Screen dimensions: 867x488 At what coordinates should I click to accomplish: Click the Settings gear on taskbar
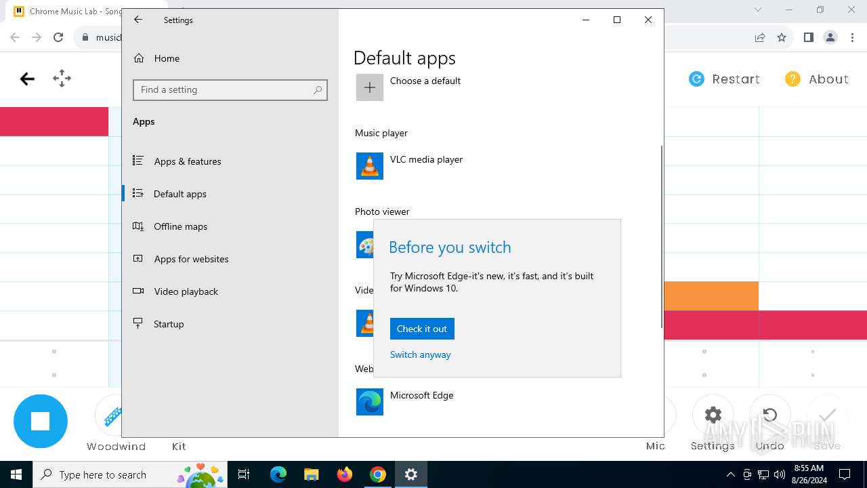tap(411, 474)
